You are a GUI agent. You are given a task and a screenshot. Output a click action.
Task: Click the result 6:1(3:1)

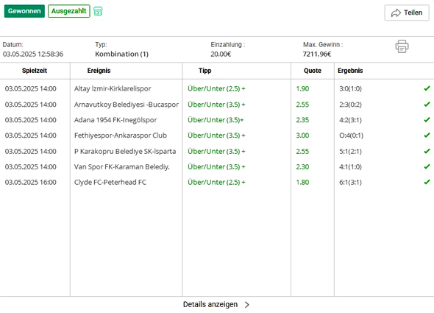tap(350, 183)
